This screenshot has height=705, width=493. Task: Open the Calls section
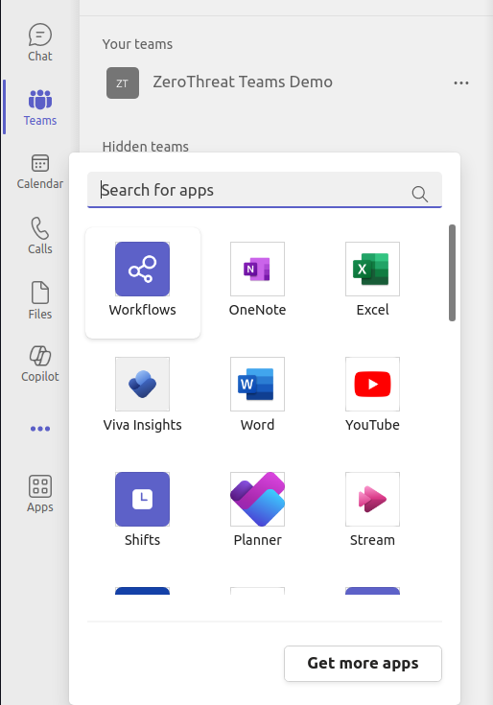point(40,236)
